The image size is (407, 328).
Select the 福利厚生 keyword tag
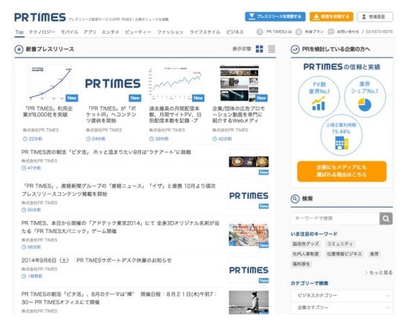tap(301, 264)
